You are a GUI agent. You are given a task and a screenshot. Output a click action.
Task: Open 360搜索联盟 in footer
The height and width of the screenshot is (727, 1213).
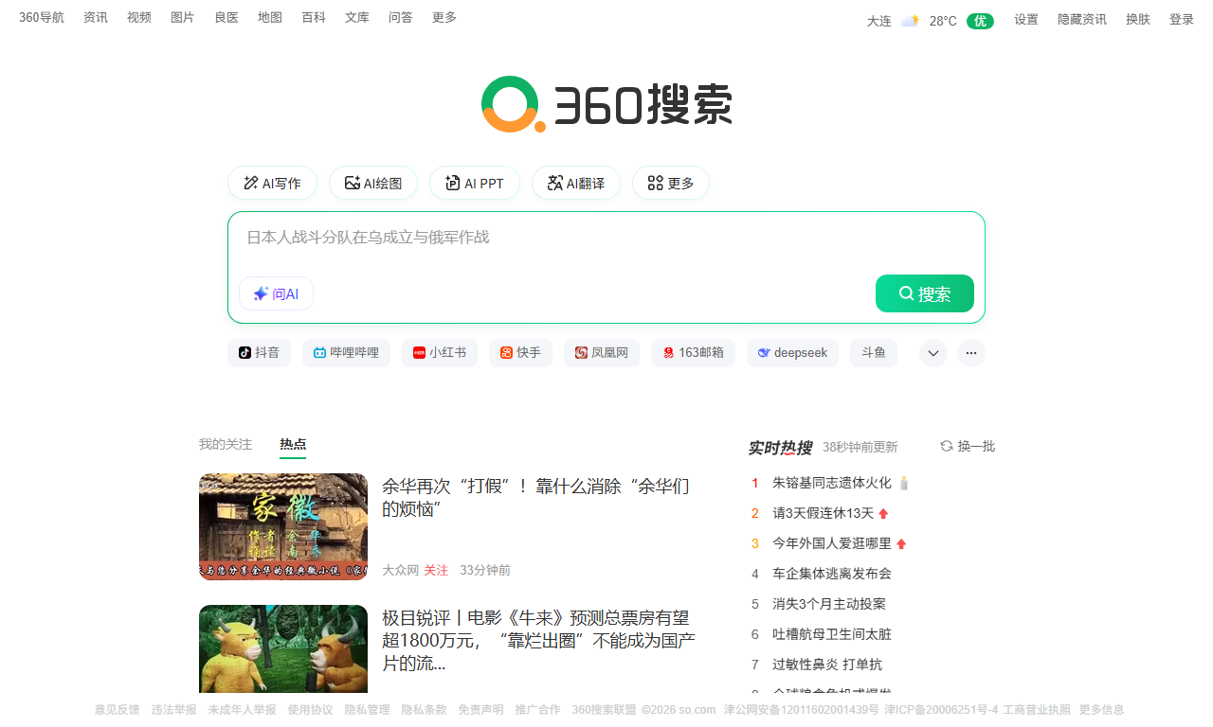(x=604, y=709)
